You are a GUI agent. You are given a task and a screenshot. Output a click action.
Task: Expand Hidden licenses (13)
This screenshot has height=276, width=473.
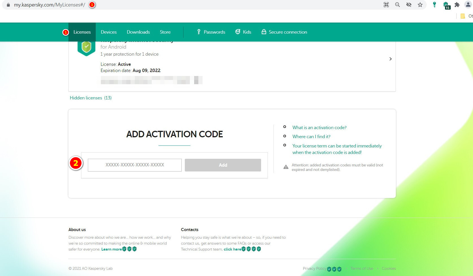91,98
